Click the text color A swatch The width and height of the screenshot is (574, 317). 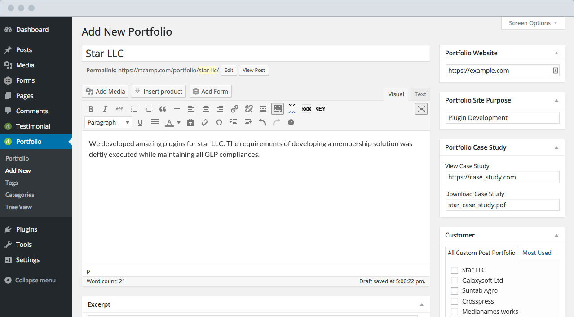pyautogui.click(x=169, y=122)
